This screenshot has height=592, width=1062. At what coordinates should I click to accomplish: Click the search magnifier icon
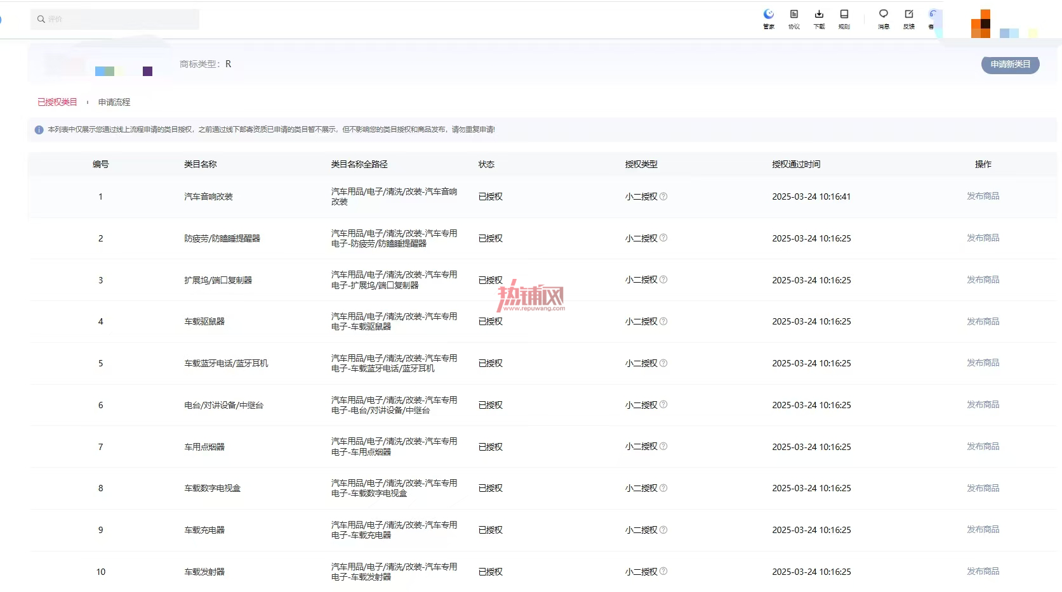(x=41, y=19)
